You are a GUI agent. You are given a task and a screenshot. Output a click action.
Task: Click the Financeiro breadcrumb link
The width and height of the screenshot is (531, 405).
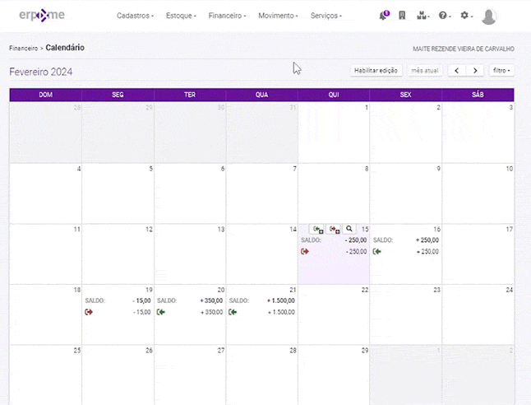pos(23,49)
